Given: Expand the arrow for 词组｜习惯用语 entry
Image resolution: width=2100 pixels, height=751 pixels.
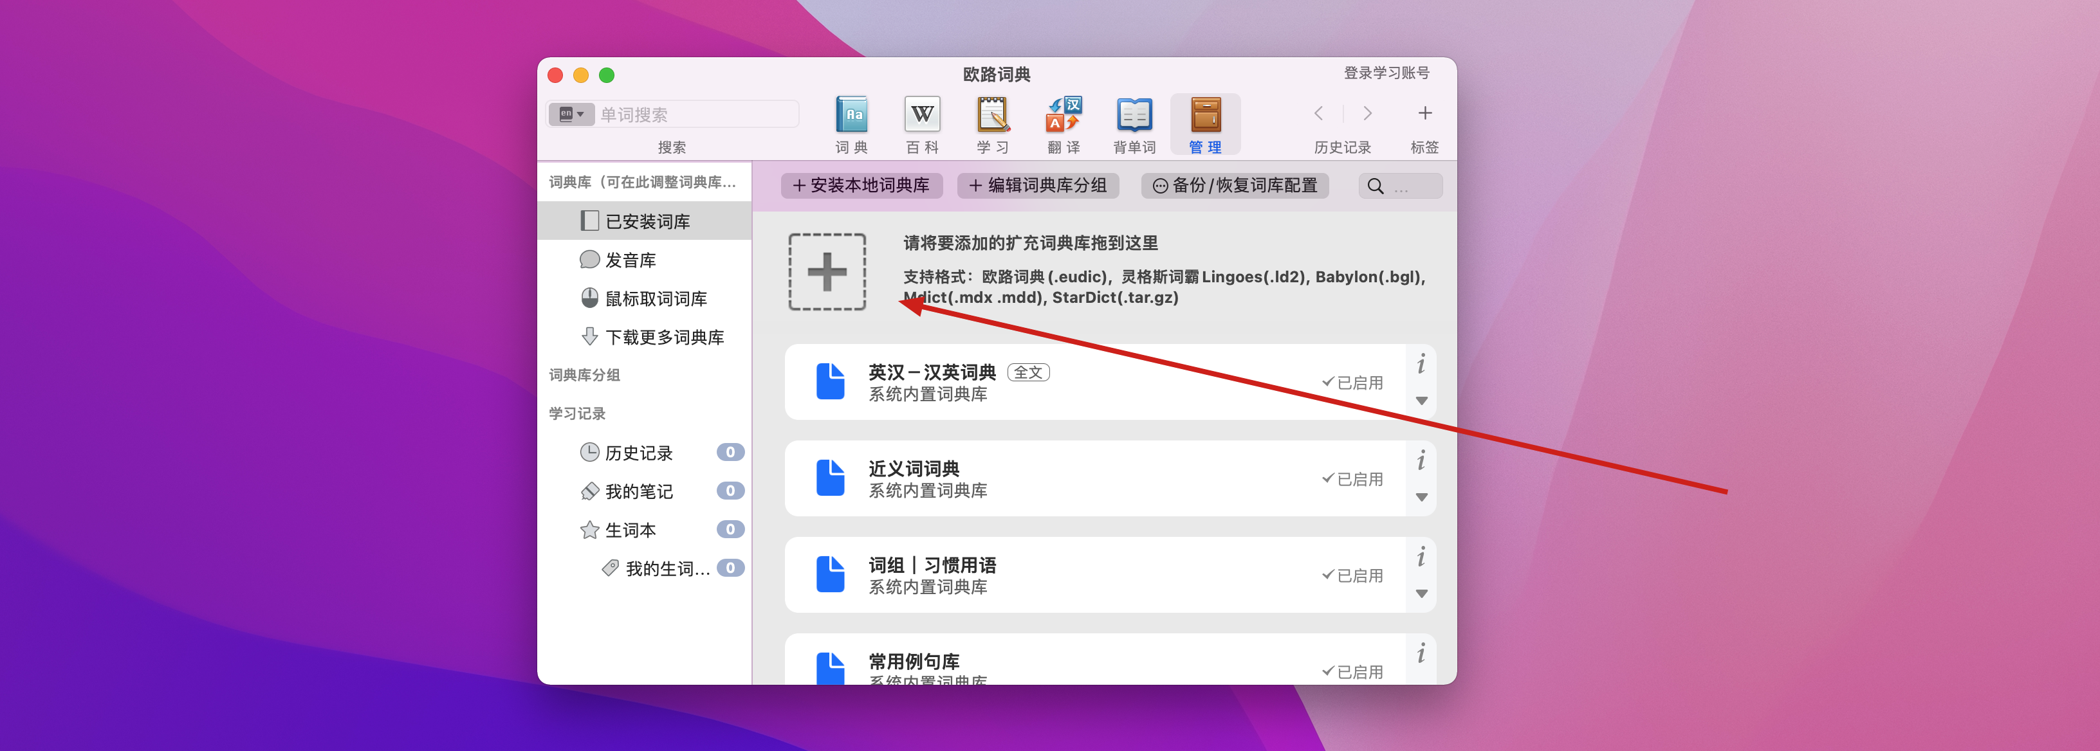Looking at the screenshot, I should [x=1421, y=594].
